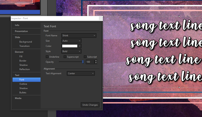
Task: Open Element Border settings
Action: tap(23, 61)
